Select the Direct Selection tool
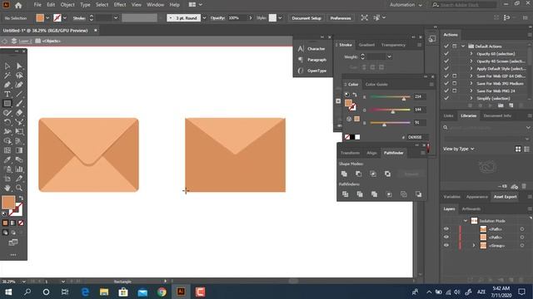This screenshot has width=533, height=299. [x=19, y=66]
